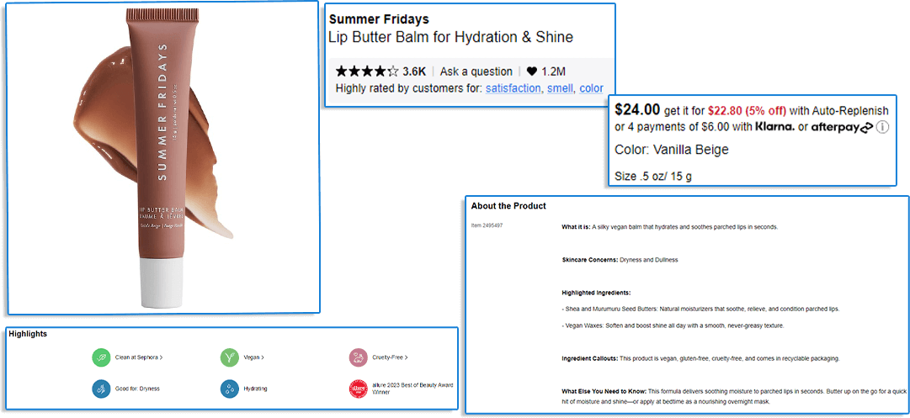Screen dimensions: 910x418
Task: Click the Good for: Dryness label
Action: pos(137,389)
